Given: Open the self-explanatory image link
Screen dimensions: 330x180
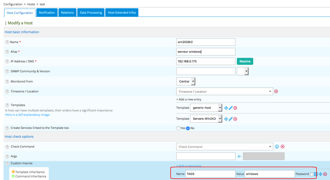Looking at the screenshot, I should click(28, 115).
